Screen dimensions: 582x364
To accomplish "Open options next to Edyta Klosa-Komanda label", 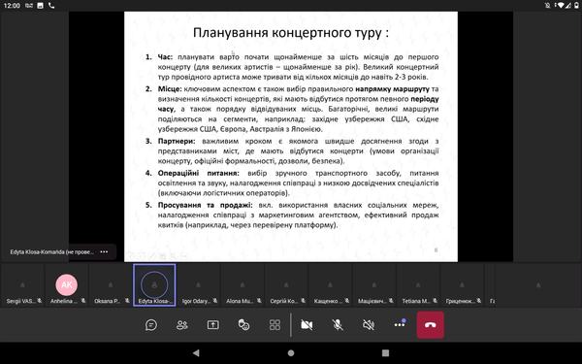I will (x=104, y=251).
